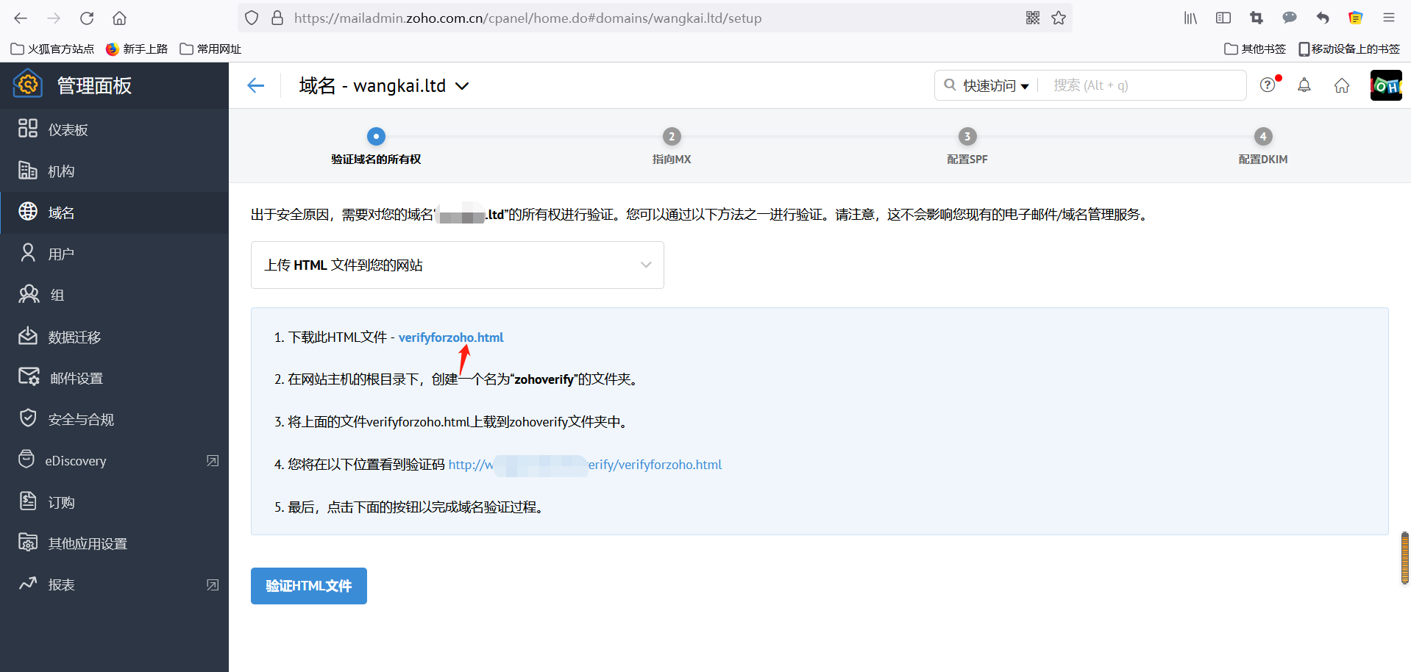Select 仪表板 in the sidebar
The width and height of the screenshot is (1411, 672).
[68, 130]
